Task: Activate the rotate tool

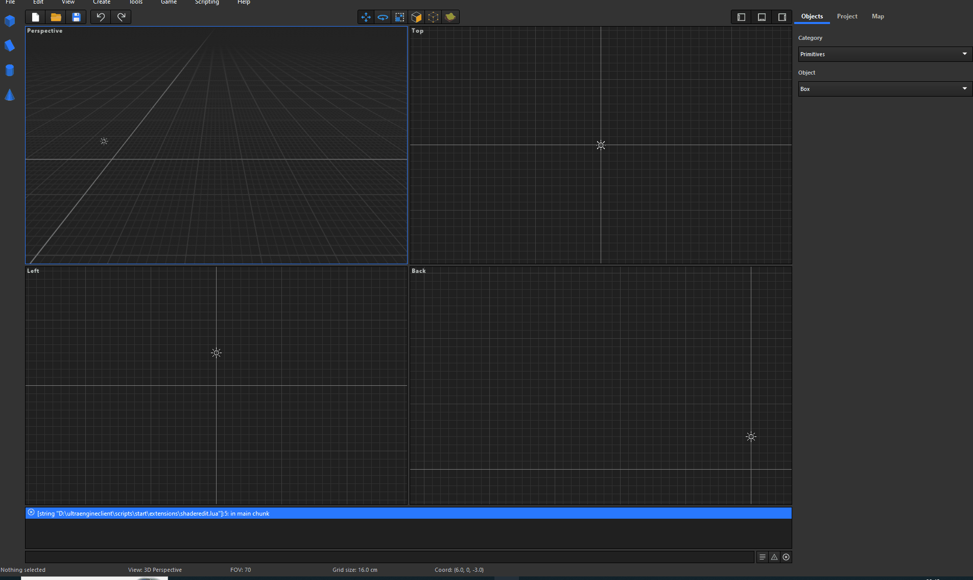Action: (x=383, y=17)
